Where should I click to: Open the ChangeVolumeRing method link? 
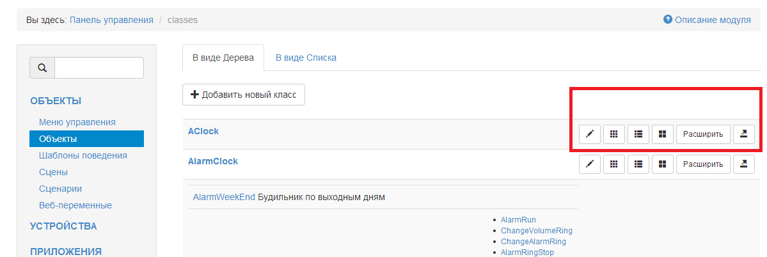pyautogui.click(x=537, y=230)
